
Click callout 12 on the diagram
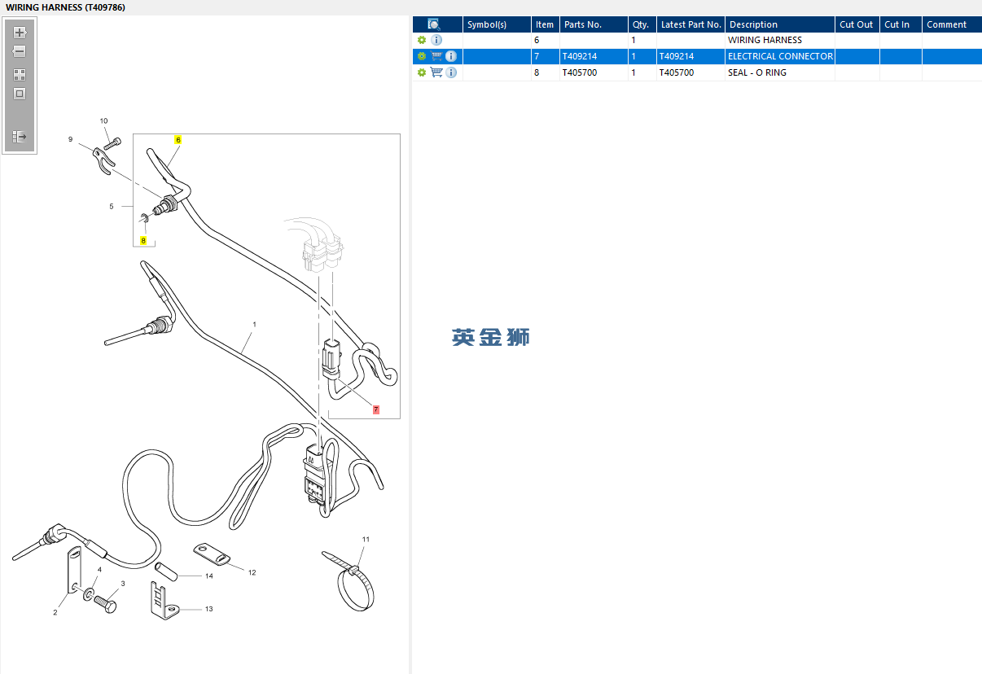(252, 573)
